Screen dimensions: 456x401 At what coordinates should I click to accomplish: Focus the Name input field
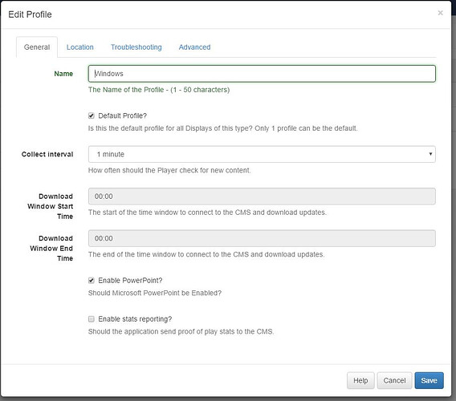click(262, 74)
